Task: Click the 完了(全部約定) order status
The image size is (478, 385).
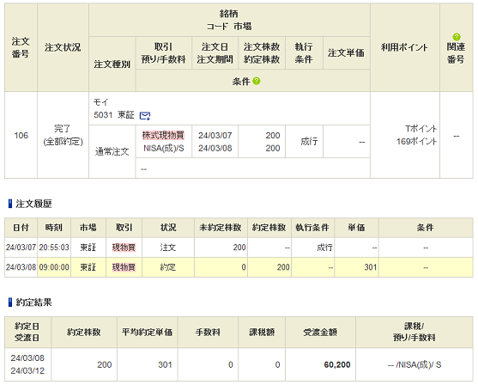Action: pos(63,135)
